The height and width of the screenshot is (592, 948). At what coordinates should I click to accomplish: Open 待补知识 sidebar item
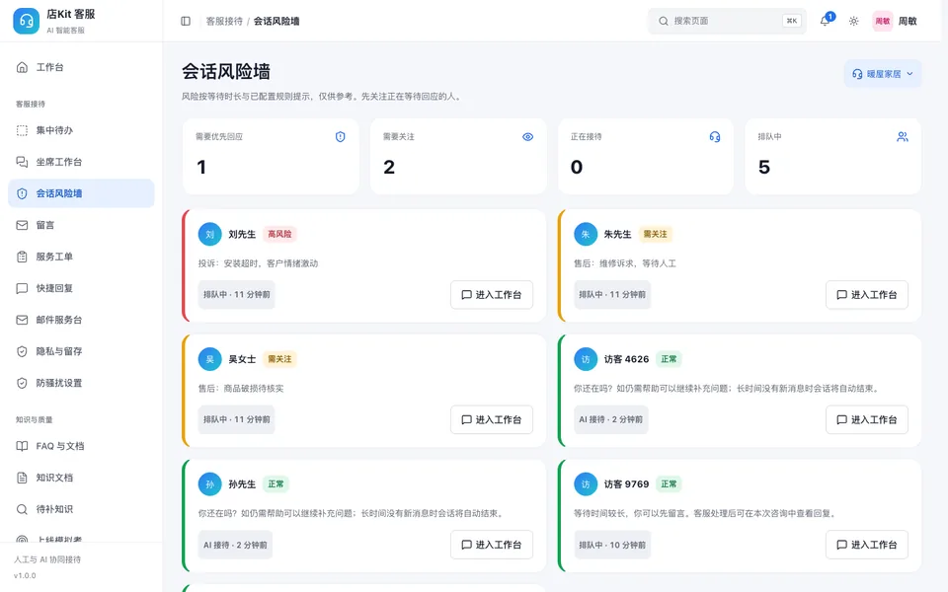tap(81, 509)
